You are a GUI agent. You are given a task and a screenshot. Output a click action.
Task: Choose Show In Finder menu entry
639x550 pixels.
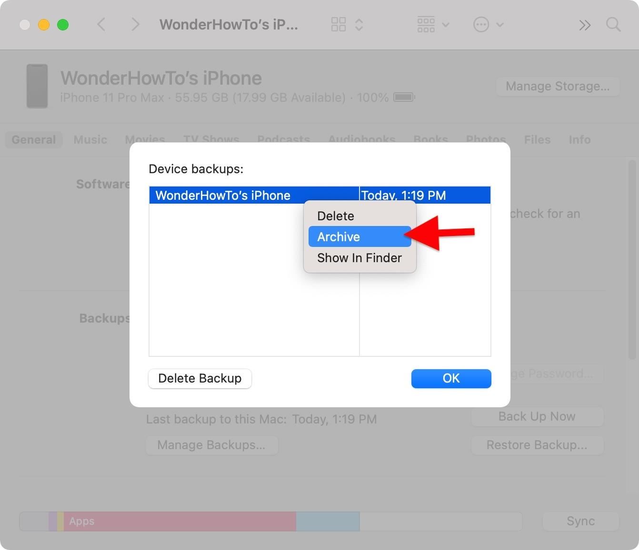click(x=359, y=258)
